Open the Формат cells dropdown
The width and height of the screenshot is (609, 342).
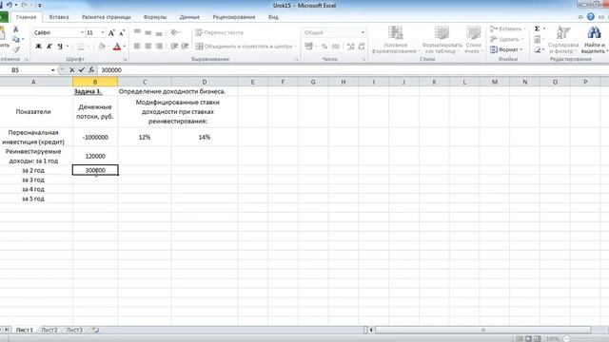point(506,49)
